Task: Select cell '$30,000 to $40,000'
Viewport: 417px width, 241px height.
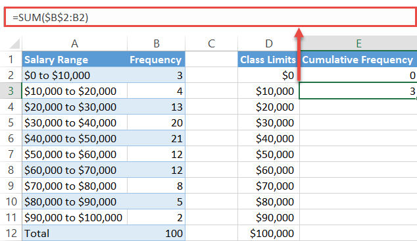Action: pos(75,122)
